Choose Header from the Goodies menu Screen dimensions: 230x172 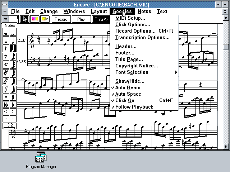[x=144, y=46]
